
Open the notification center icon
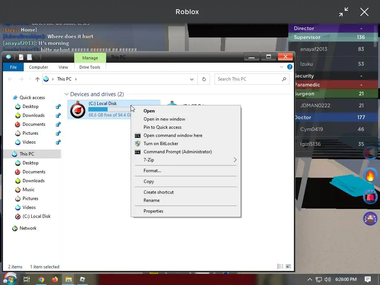[x=368, y=279]
